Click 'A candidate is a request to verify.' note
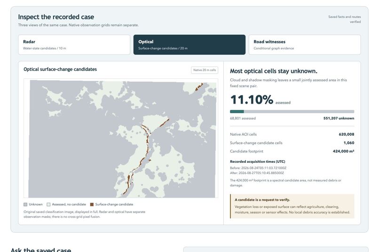 [x=262, y=199]
